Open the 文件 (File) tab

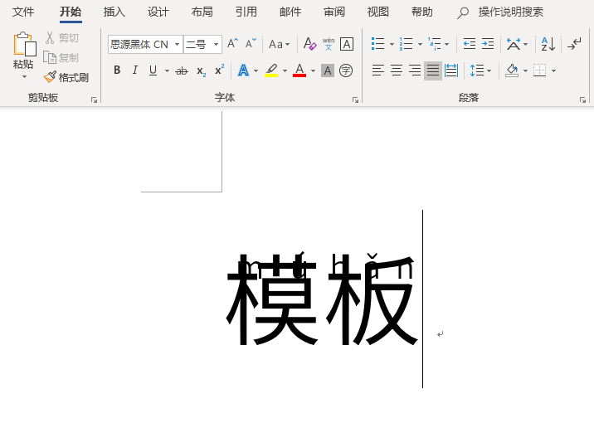[x=23, y=12]
